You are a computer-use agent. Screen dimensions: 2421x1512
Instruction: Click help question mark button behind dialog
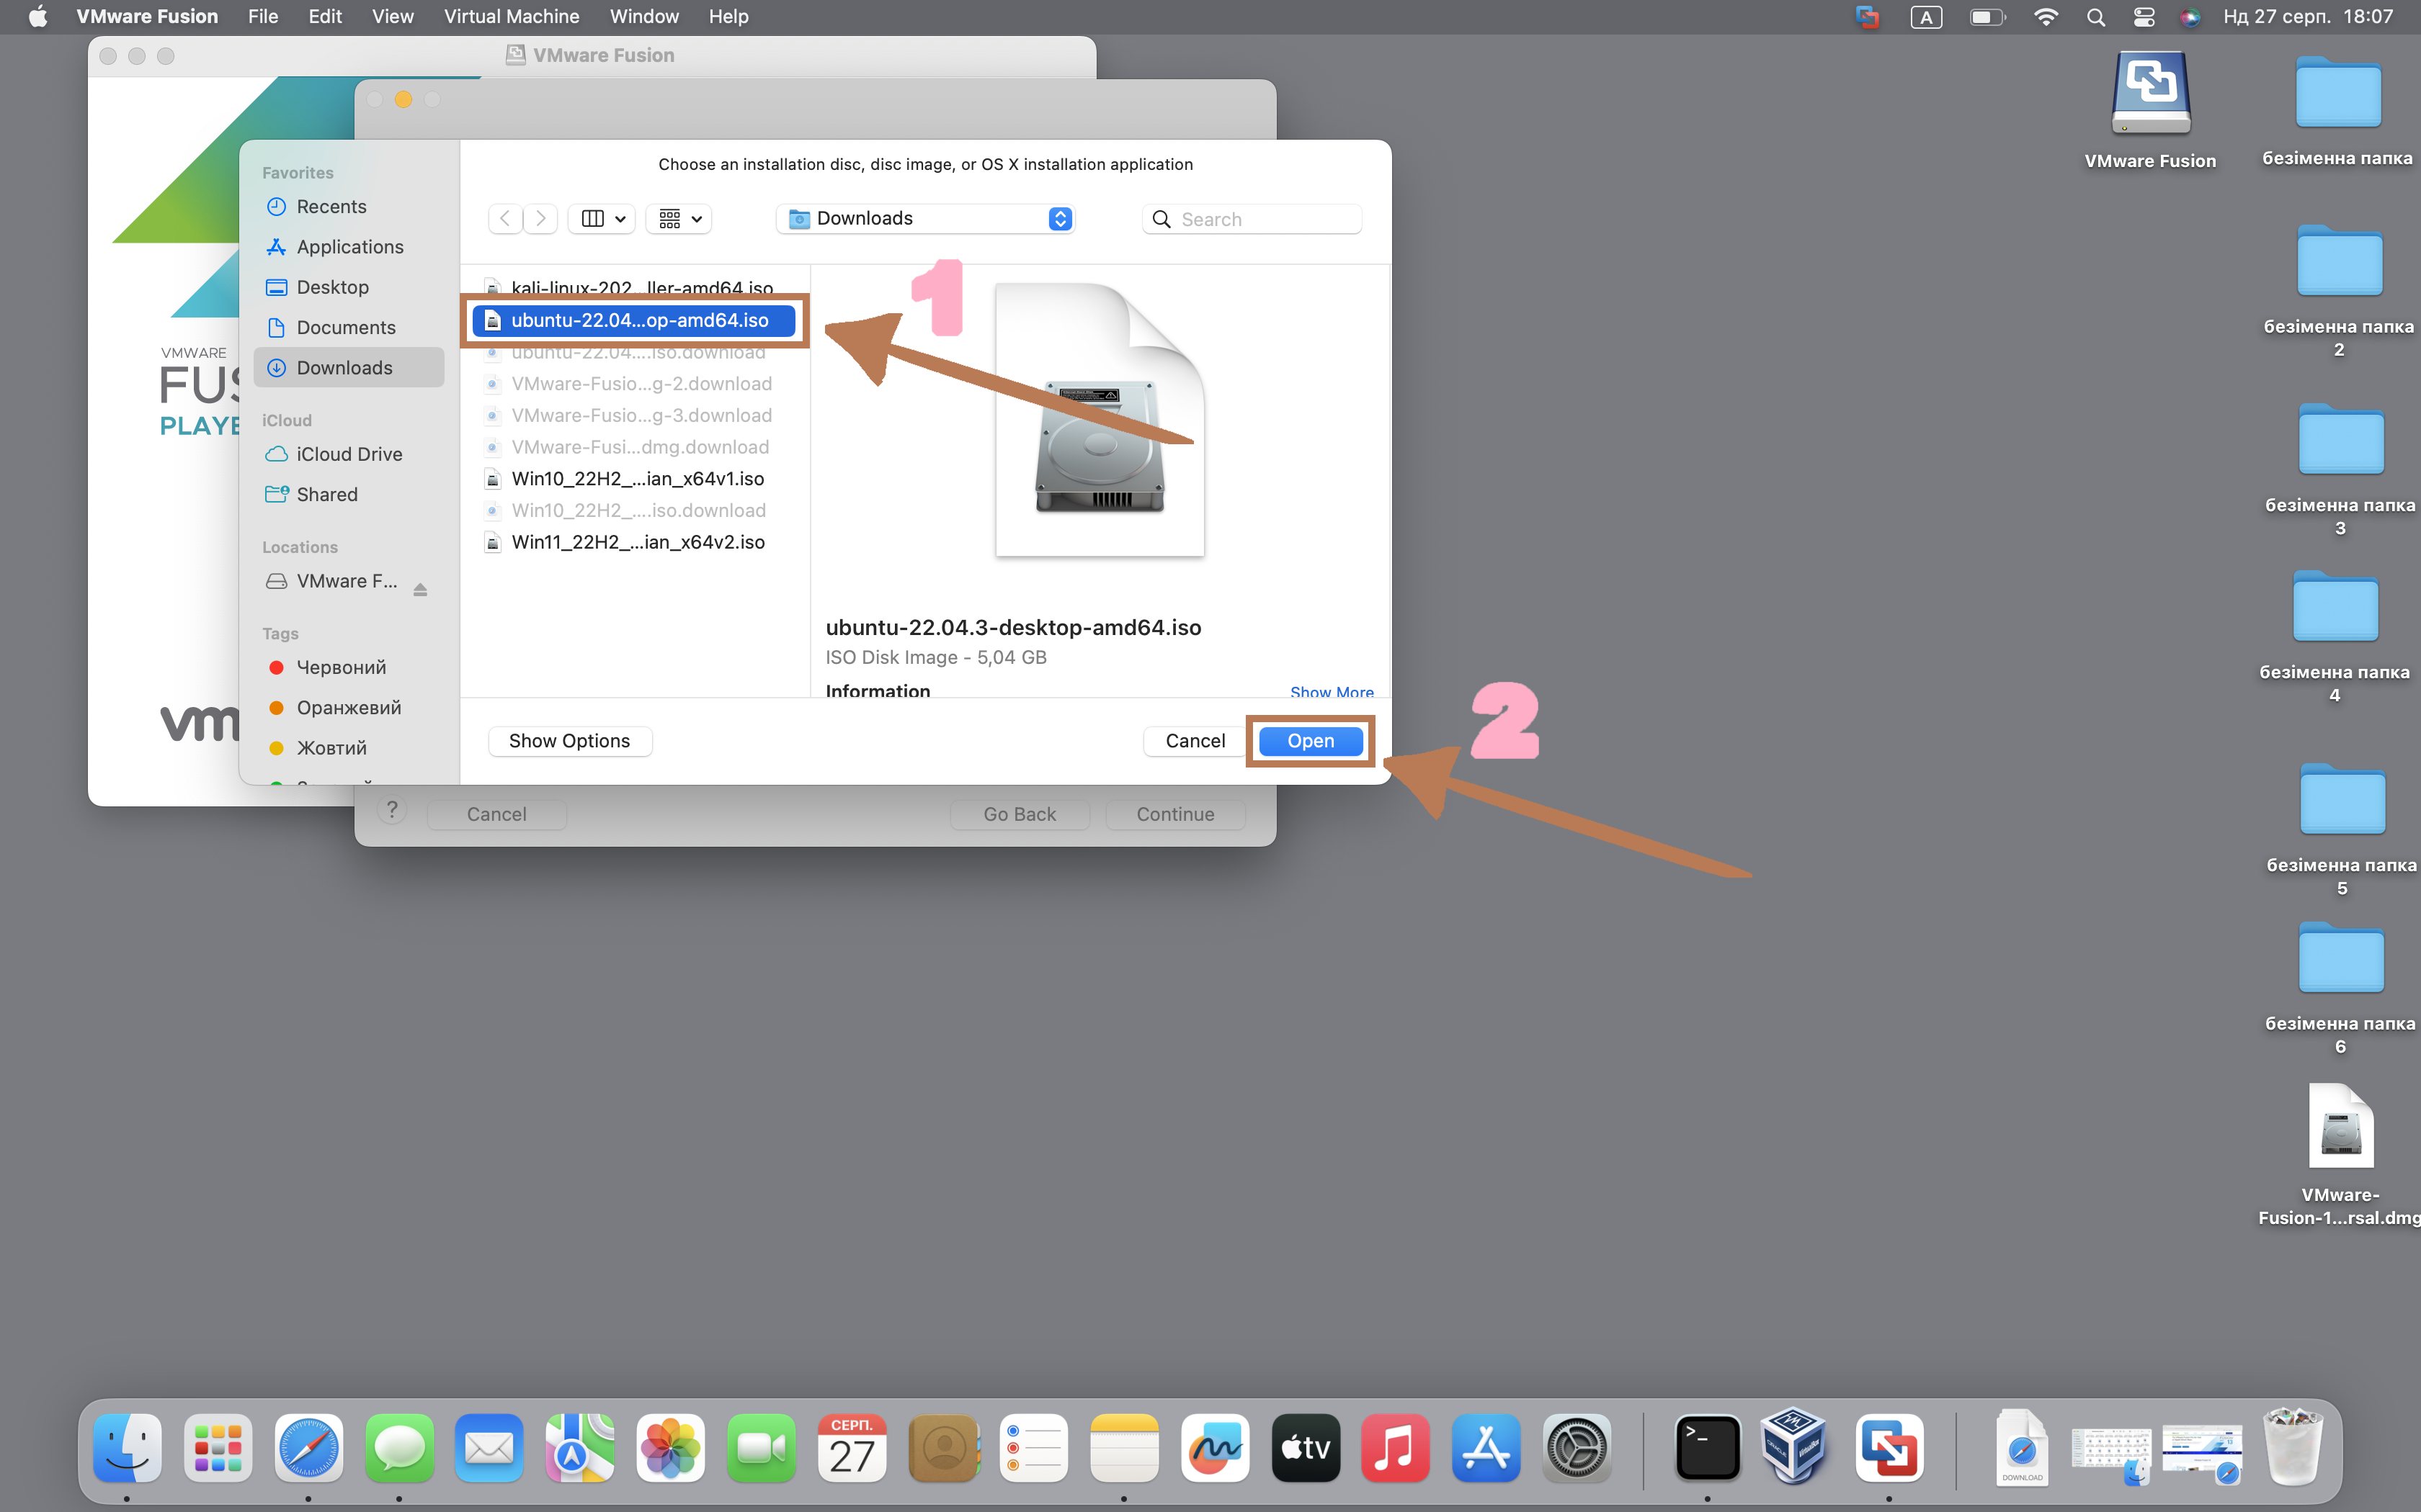392,811
